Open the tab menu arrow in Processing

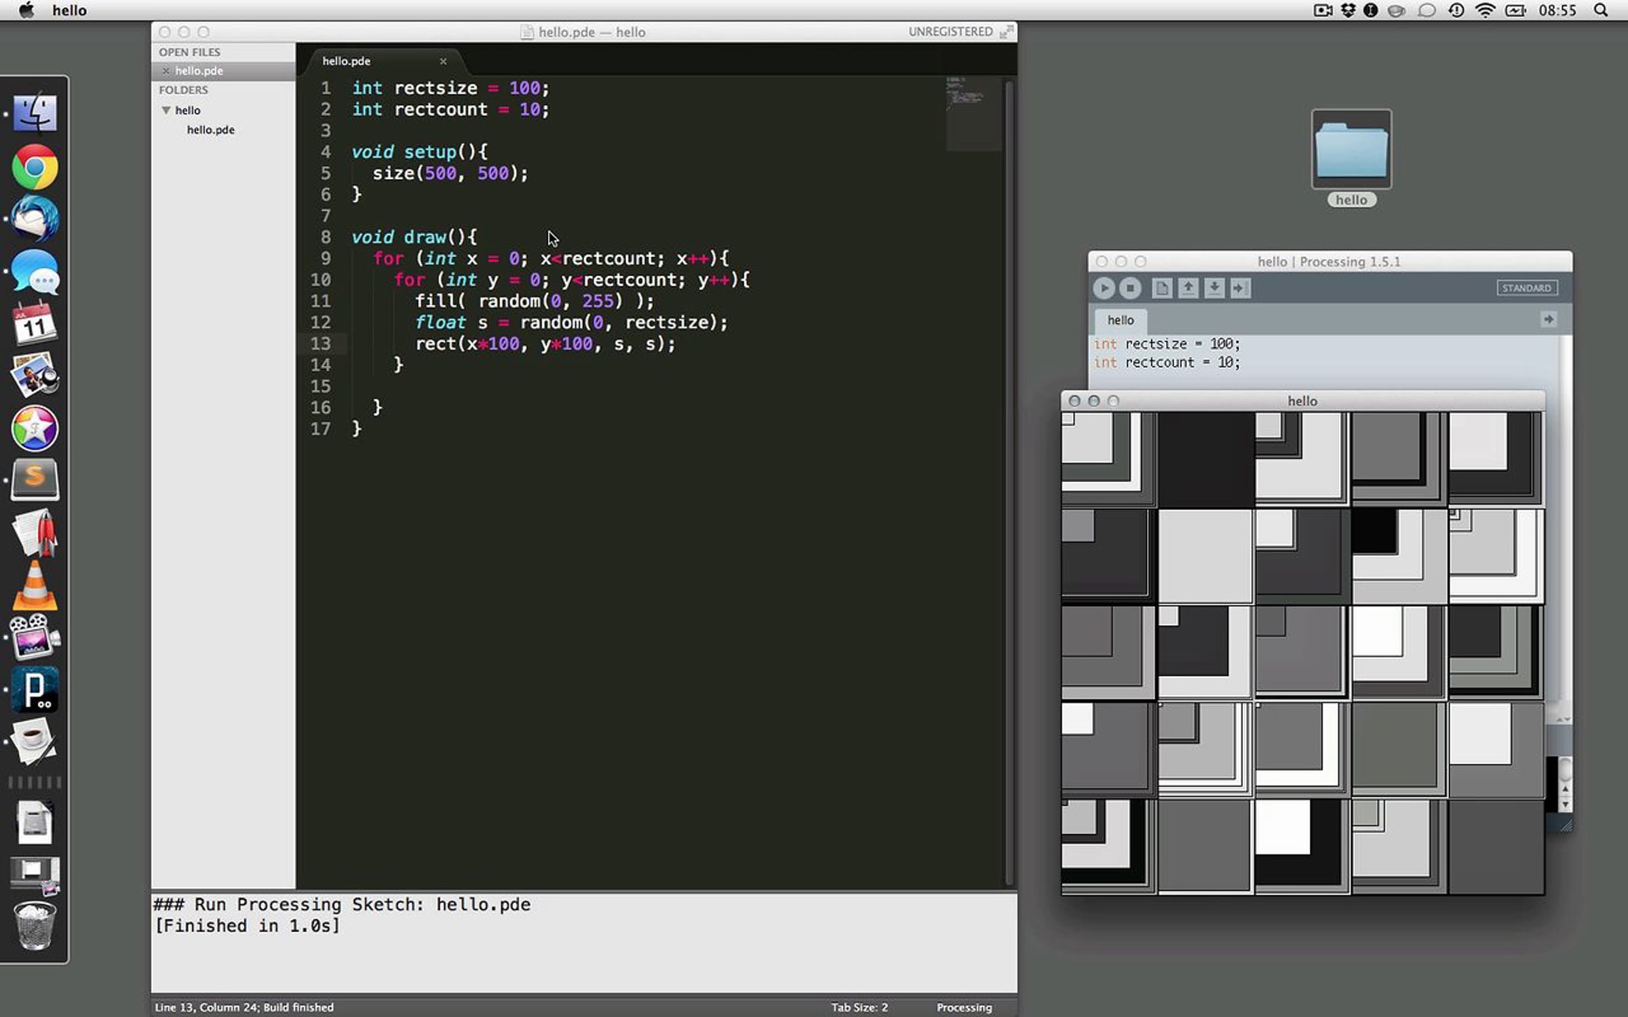click(1548, 319)
